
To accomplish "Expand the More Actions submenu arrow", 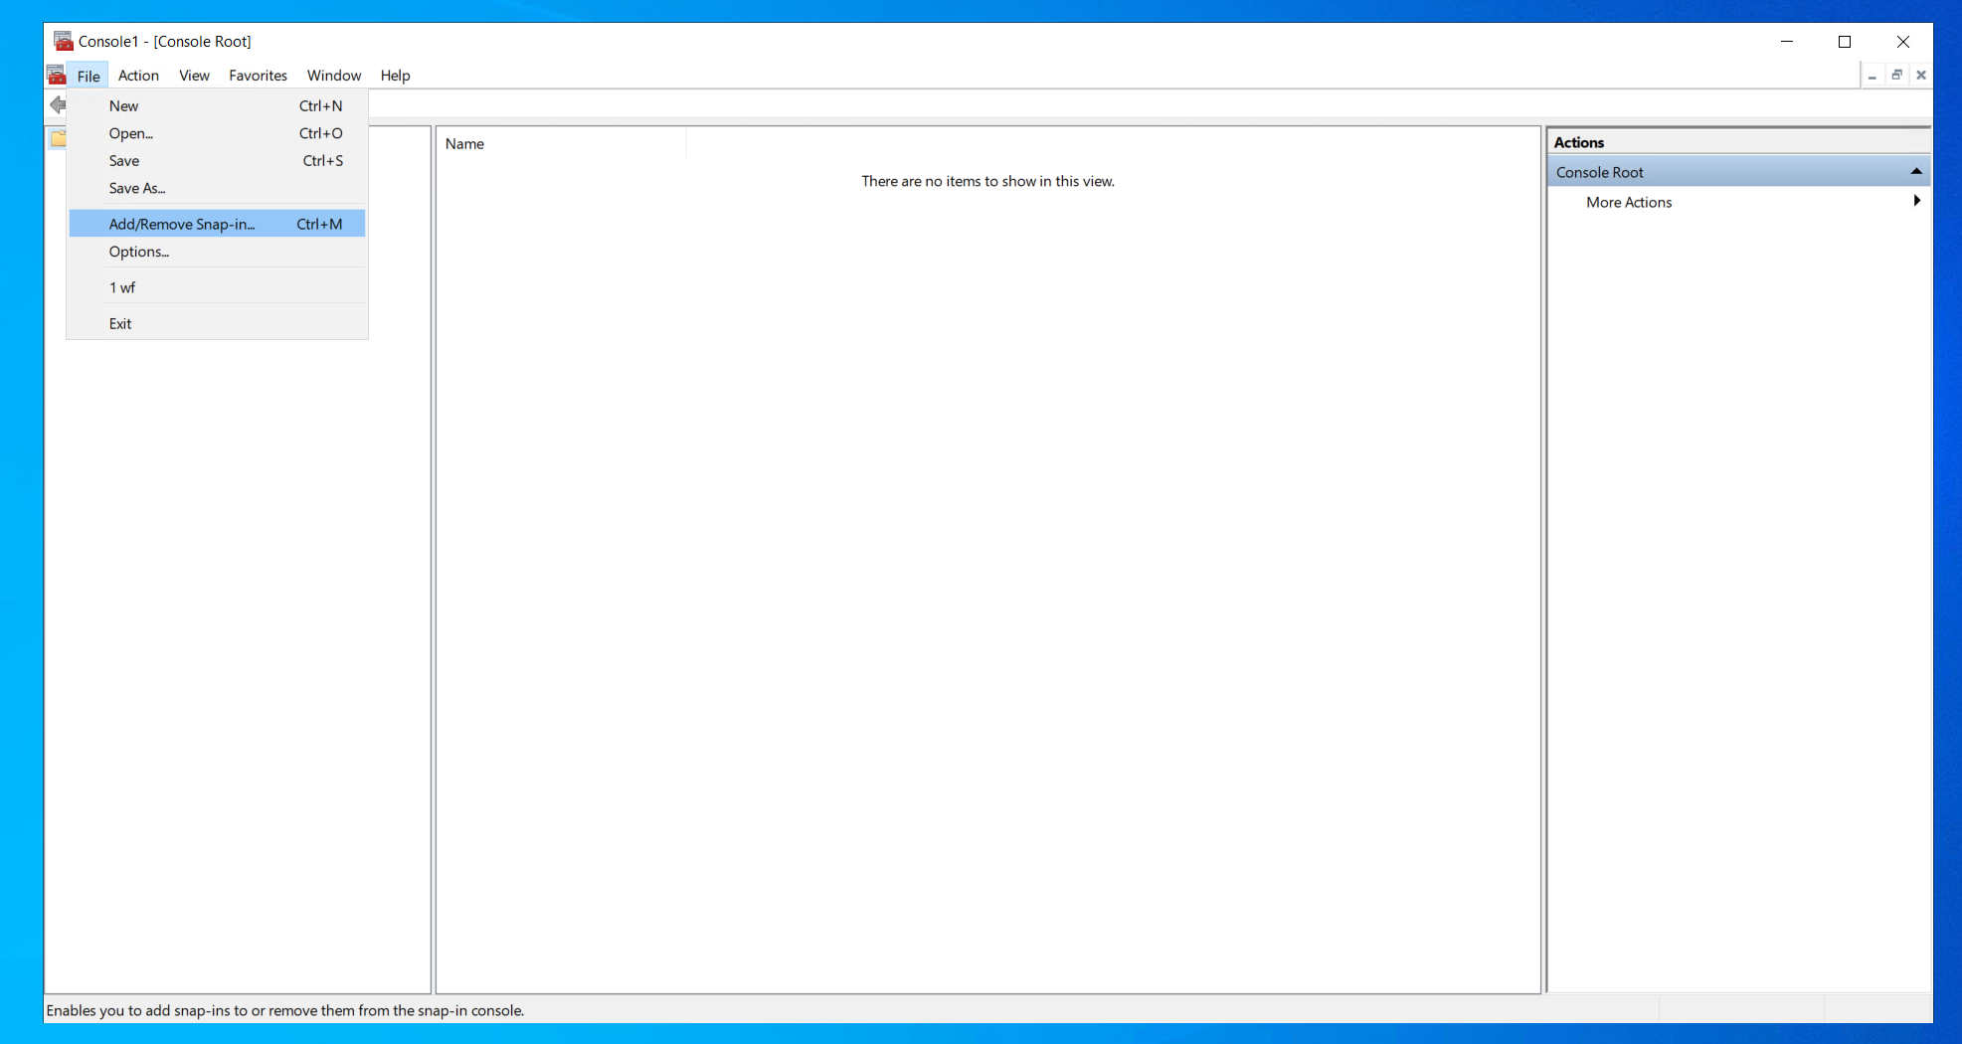I will pos(1916,201).
